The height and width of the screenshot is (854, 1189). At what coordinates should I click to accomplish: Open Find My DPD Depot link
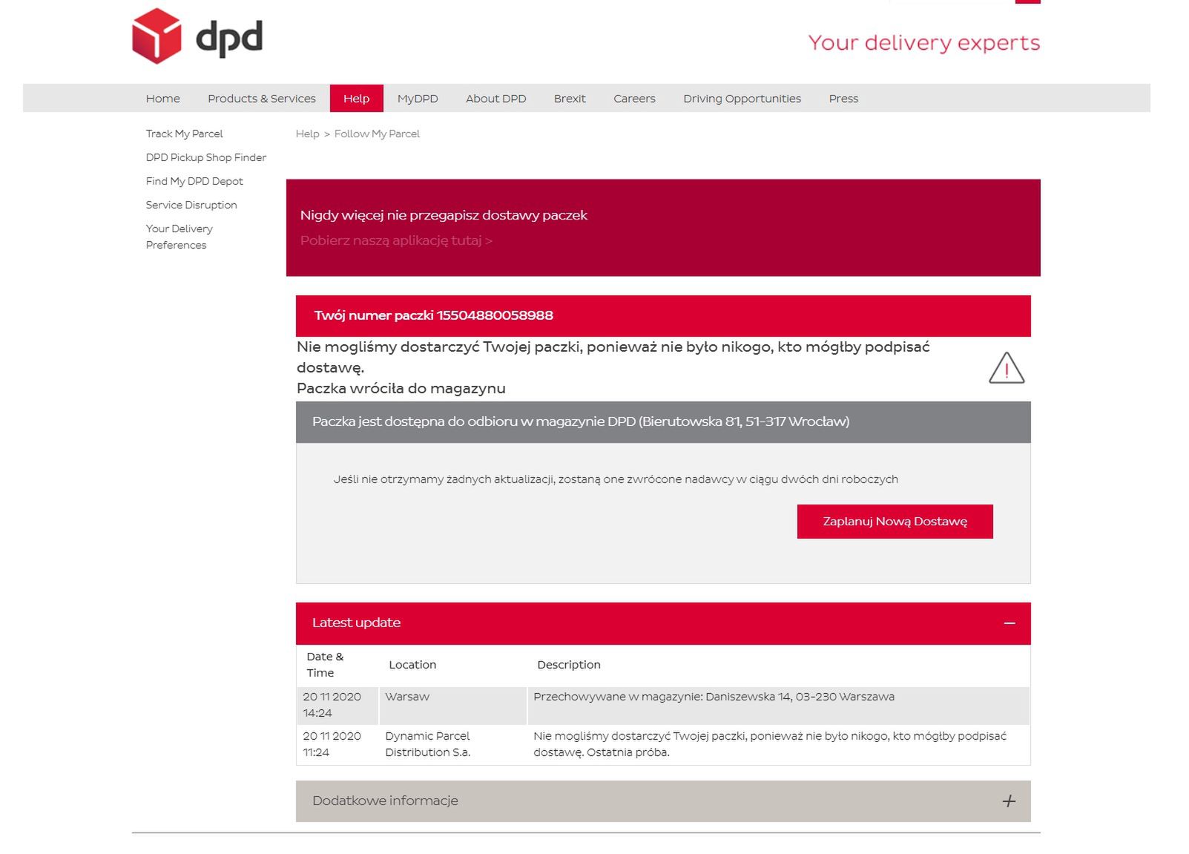(x=194, y=181)
